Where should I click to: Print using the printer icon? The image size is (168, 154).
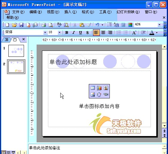pos(43,25)
